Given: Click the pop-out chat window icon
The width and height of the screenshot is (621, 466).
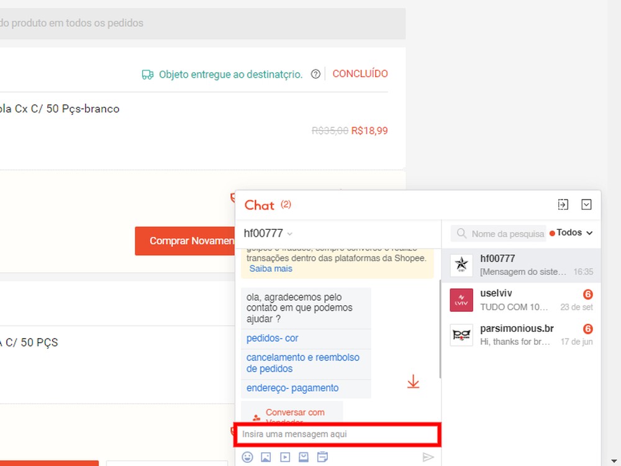Looking at the screenshot, I should [x=563, y=204].
